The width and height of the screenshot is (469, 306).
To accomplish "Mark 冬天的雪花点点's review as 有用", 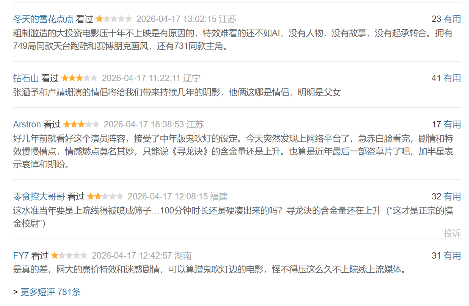I will [452, 19].
